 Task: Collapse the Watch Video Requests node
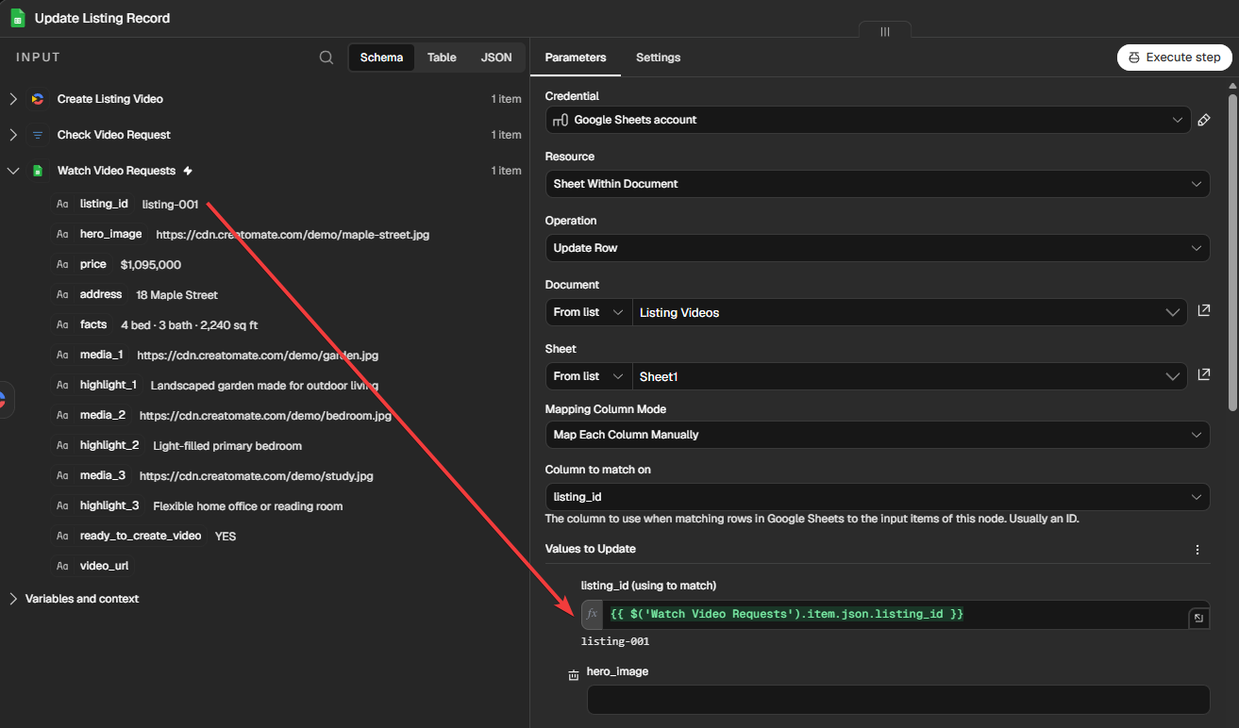coord(13,171)
